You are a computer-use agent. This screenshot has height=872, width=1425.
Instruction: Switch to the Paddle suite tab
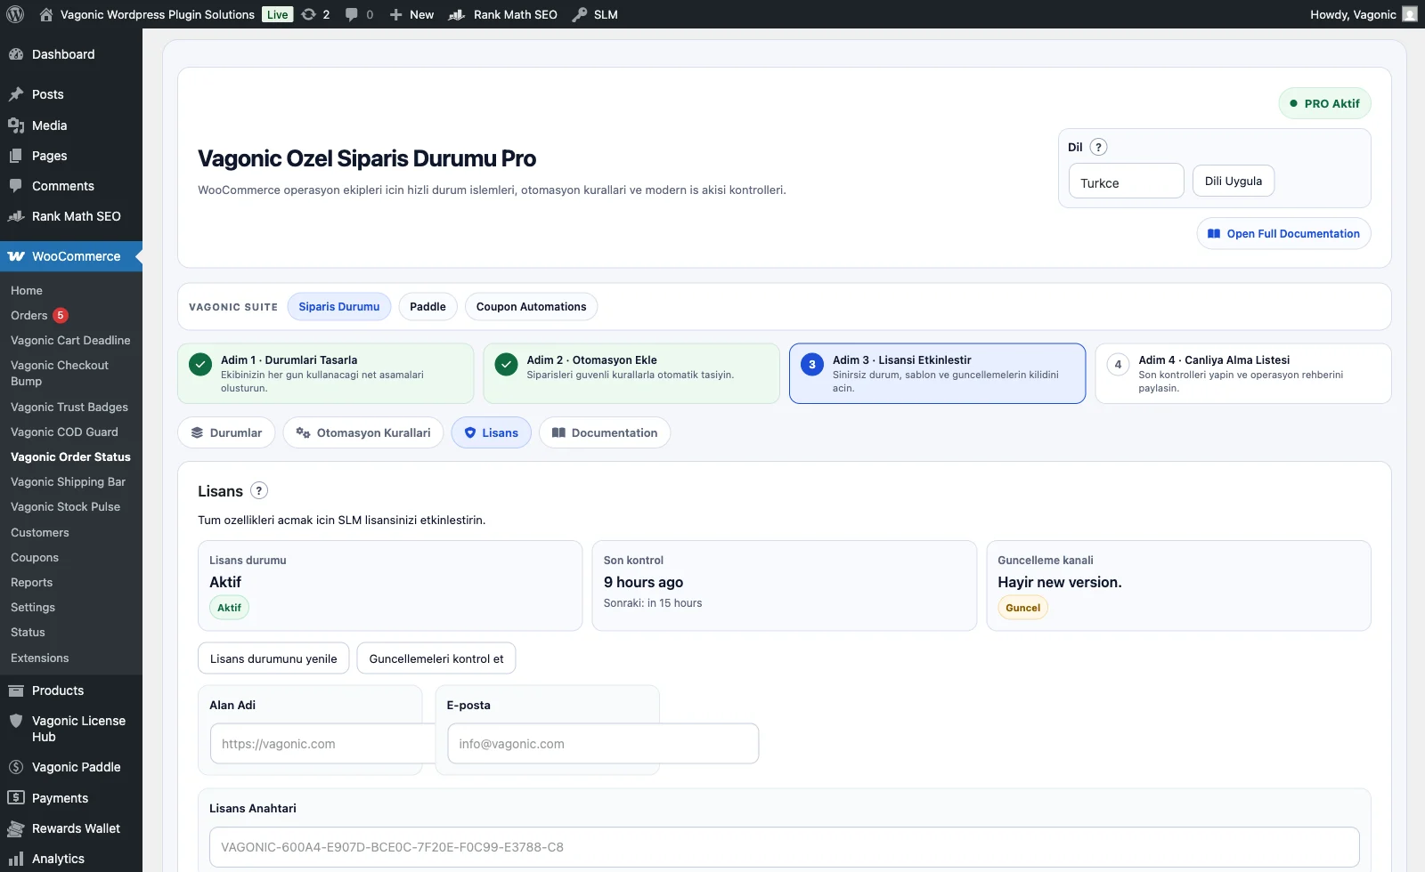click(x=427, y=307)
